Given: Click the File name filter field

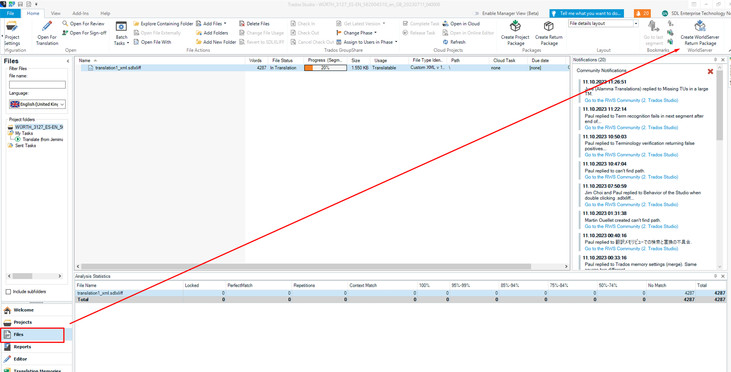Looking at the screenshot, I should (37, 84).
